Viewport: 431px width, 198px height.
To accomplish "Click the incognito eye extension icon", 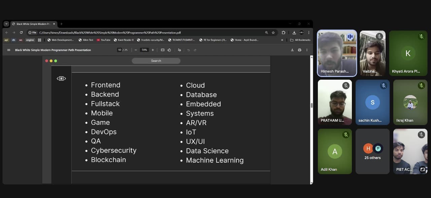I will pyautogui.click(x=301, y=33).
